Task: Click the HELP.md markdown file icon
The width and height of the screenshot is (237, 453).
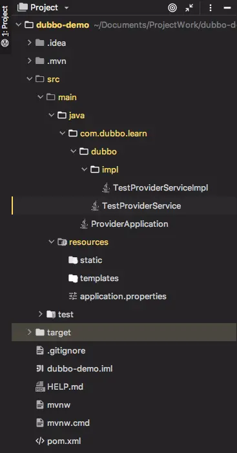Action: pyautogui.click(x=40, y=386)
